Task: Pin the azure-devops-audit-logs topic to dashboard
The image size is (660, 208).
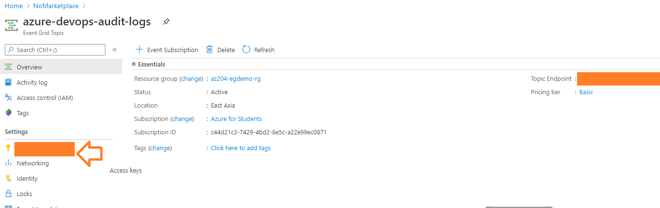Action: [166, 22]
